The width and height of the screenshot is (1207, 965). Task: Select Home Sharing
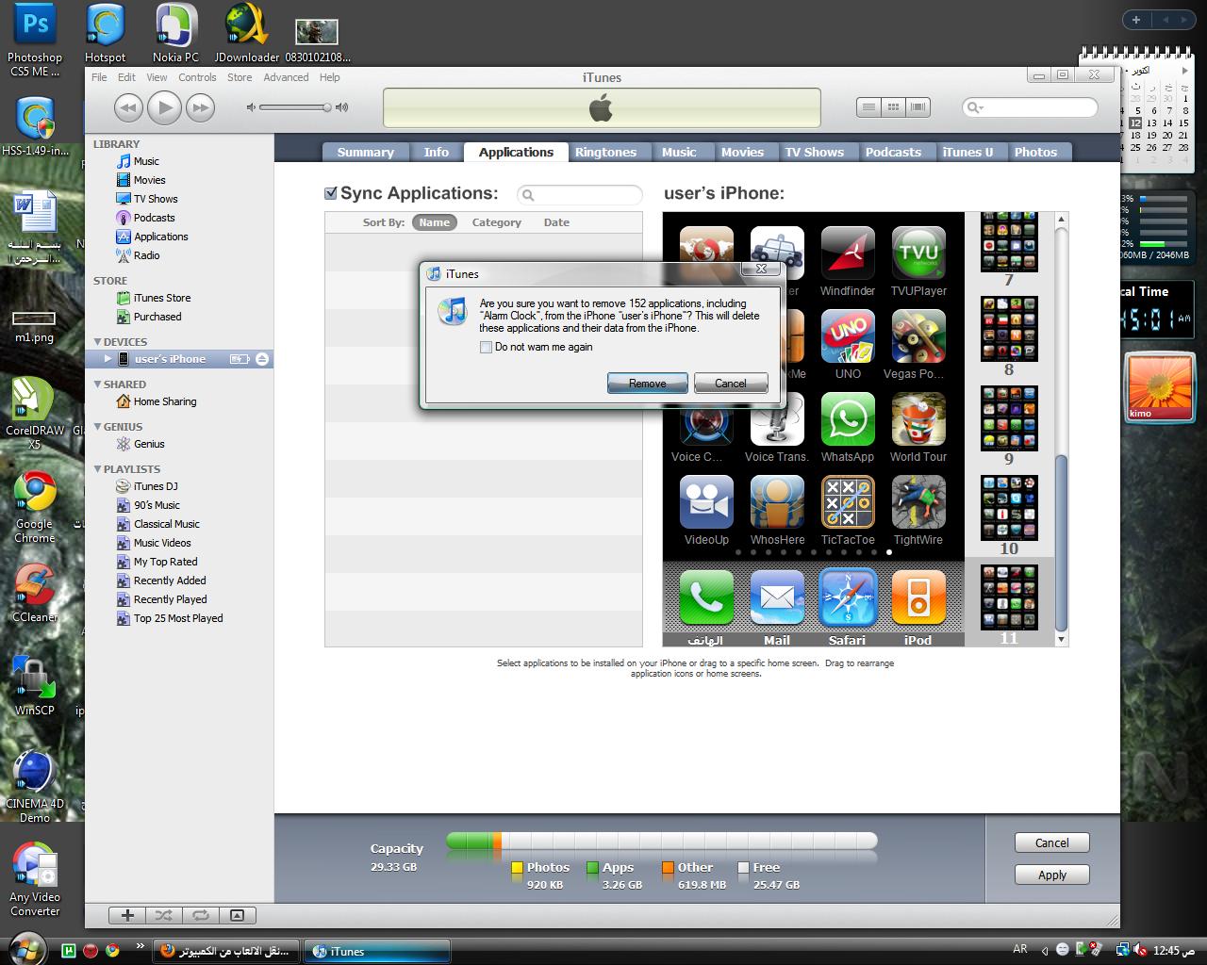(x=164, y=401)
